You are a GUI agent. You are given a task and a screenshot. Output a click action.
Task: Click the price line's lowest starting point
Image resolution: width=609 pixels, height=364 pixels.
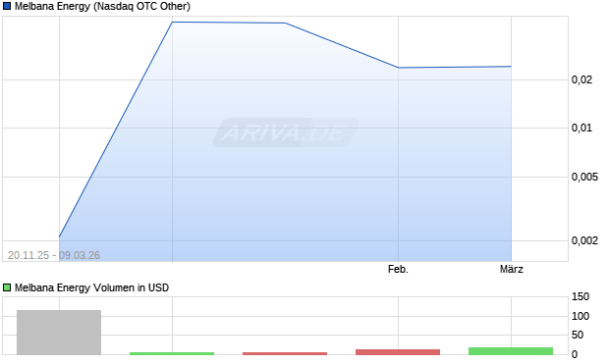click(x=59, y=236)
